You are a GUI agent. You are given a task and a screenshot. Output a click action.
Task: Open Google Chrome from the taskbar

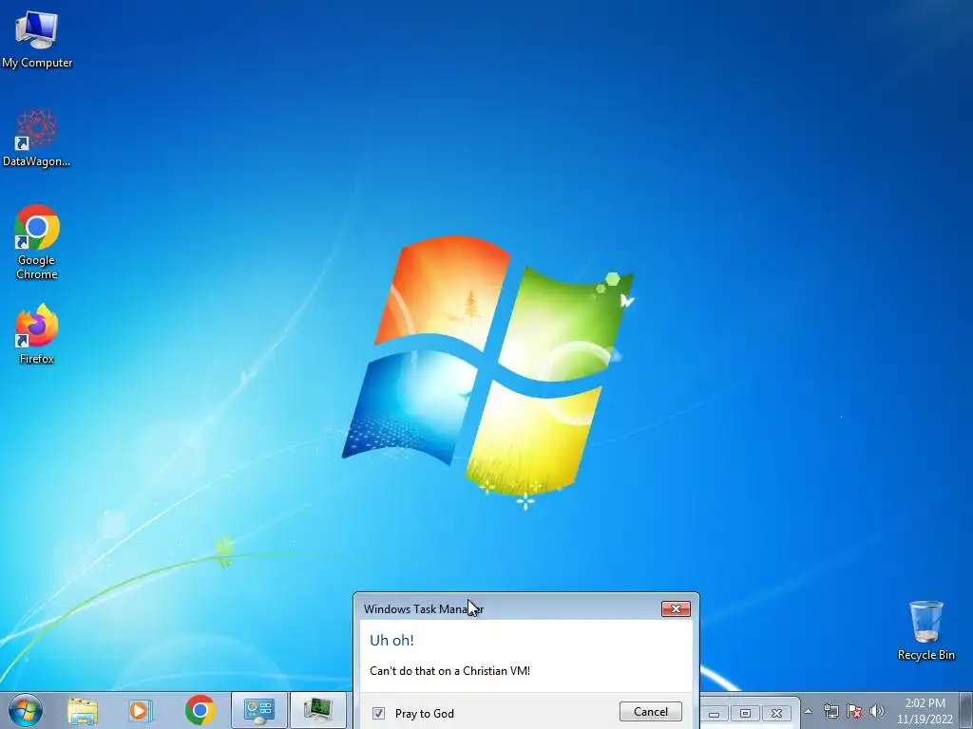(200, 710)
